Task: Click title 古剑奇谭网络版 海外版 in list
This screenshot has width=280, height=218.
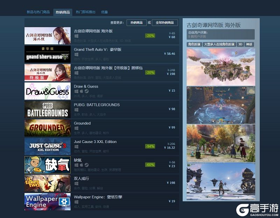Action: point(93,31)
